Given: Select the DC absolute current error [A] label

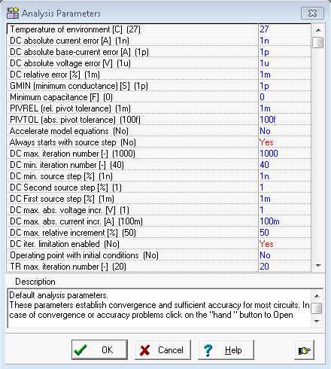Looking at the screenshot, I should tap(69, 41).
